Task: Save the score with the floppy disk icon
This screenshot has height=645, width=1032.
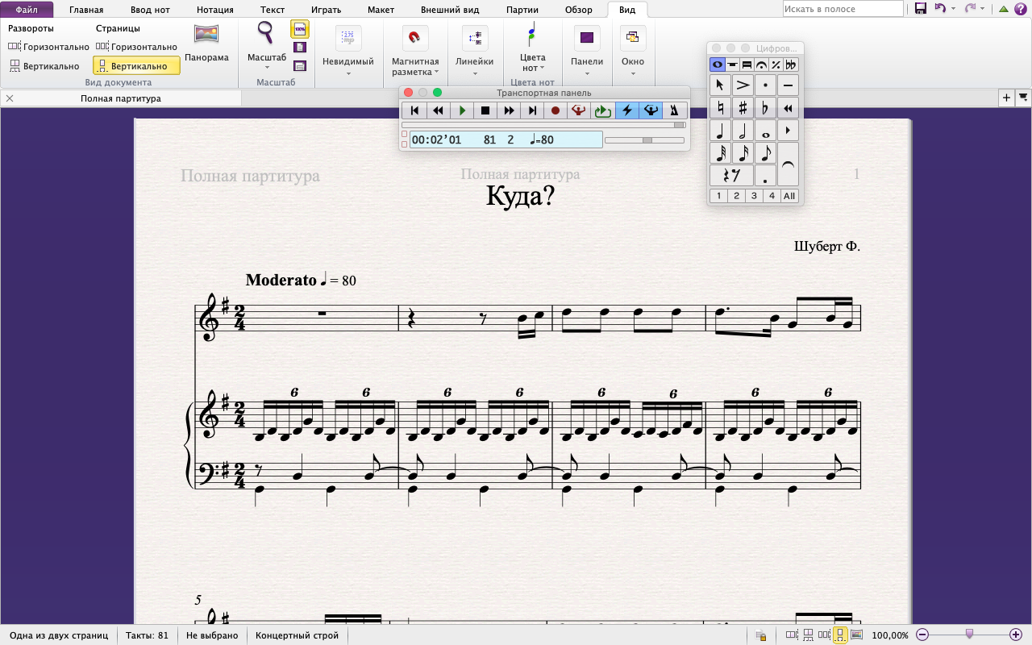Action: pyautogui.click(x=920, y=9)
